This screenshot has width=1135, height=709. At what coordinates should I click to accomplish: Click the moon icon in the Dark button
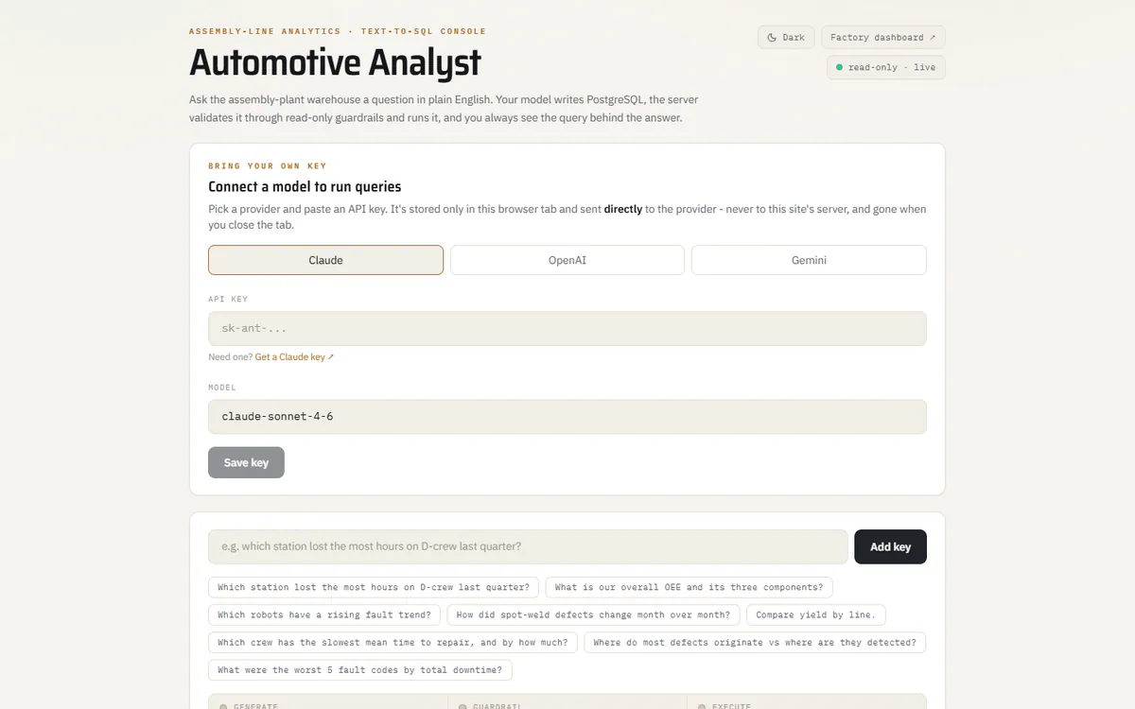coord(772,38)
